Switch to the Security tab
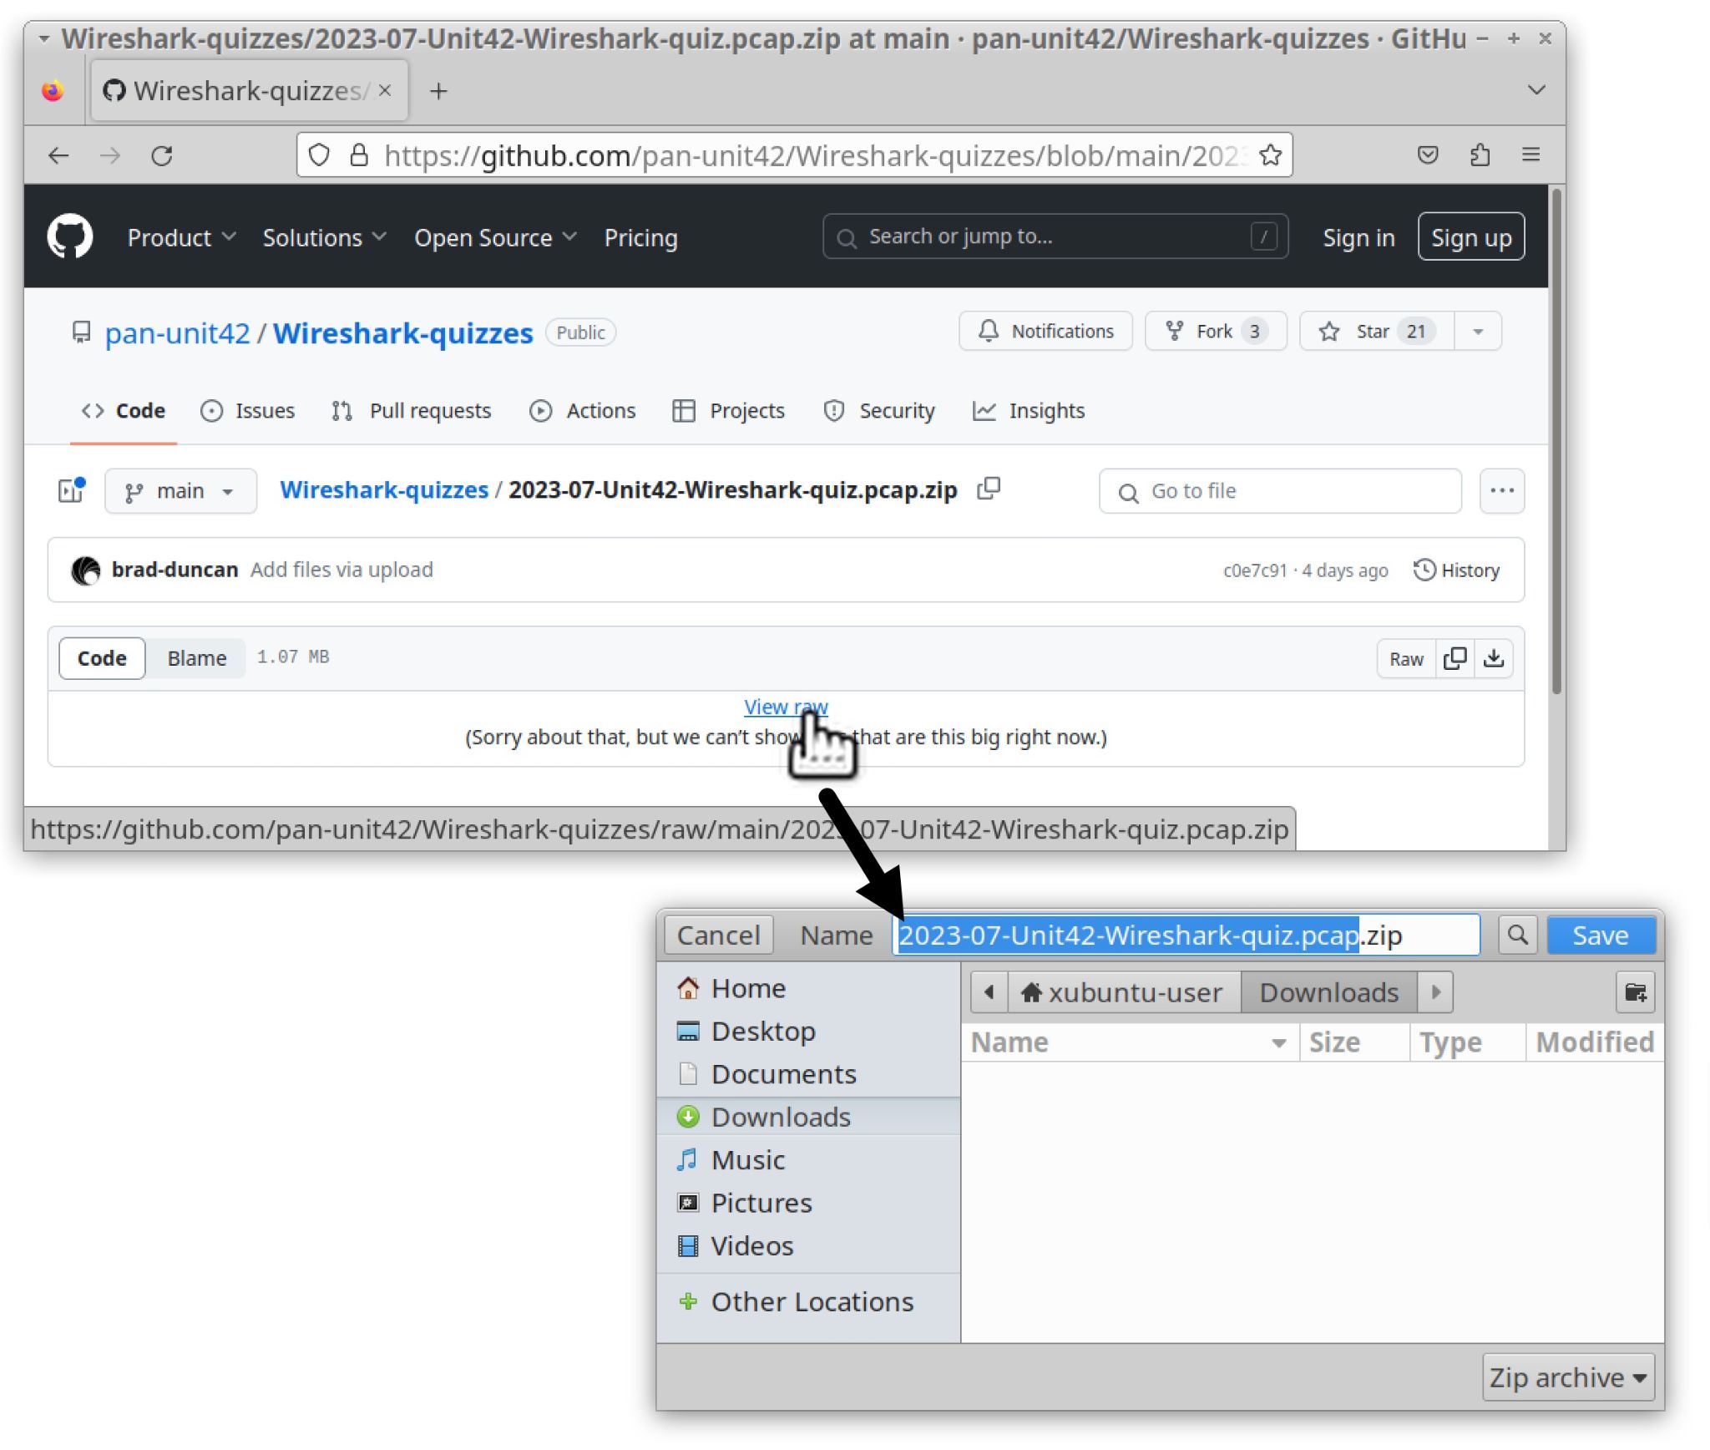This screenshot has height=1450, width=1710. click(x=879, y=411)
